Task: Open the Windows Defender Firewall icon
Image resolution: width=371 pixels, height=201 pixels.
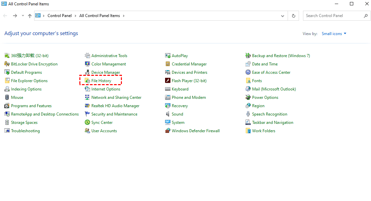Action: tap(168, 131)
